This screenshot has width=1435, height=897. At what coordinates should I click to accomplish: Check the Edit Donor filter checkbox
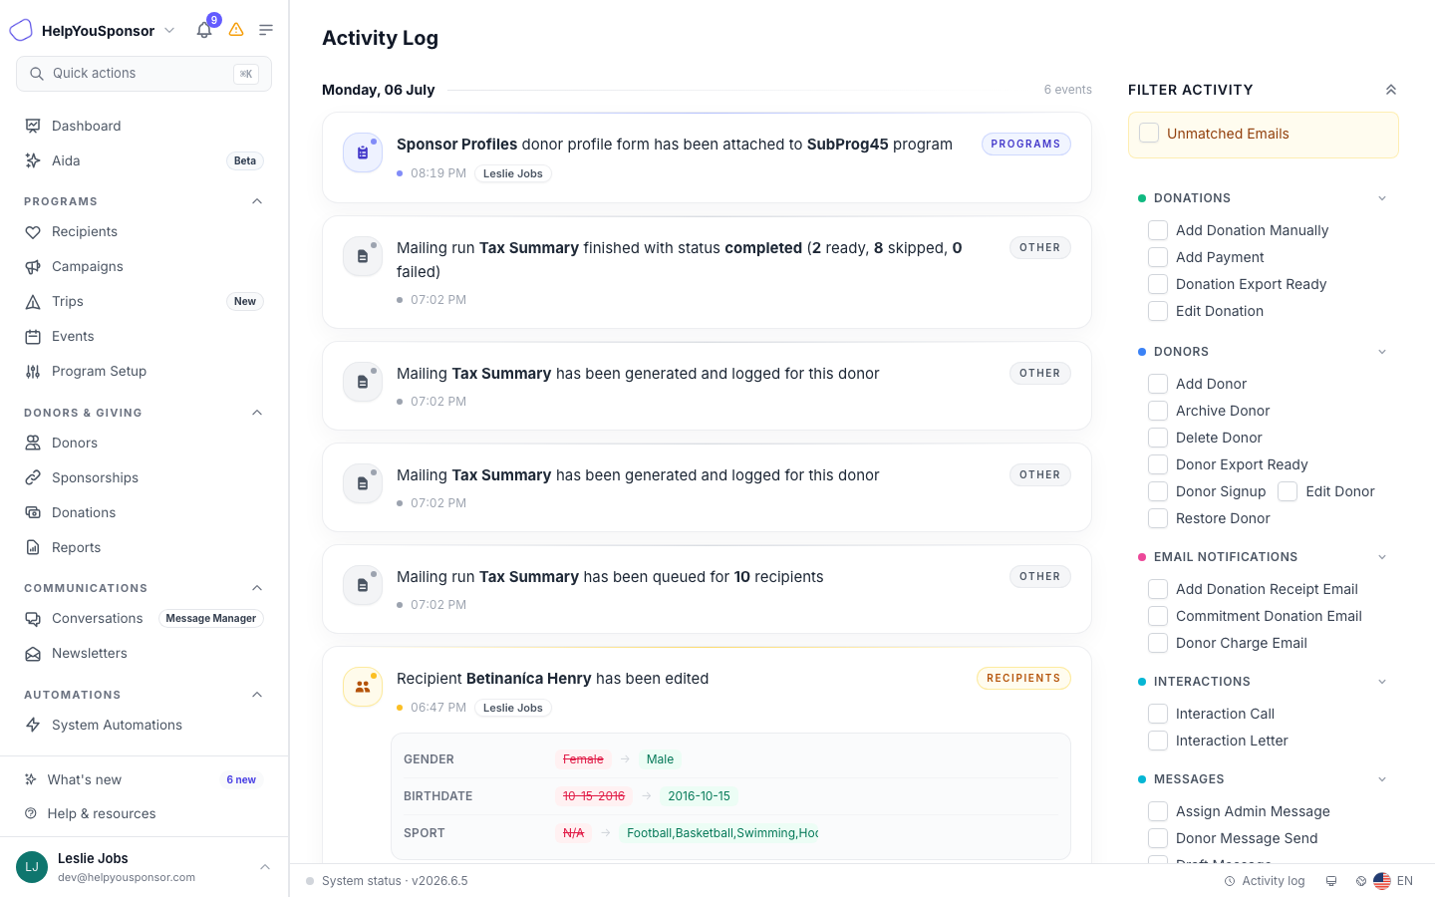pyautogui.click(x=1288, y=491)
